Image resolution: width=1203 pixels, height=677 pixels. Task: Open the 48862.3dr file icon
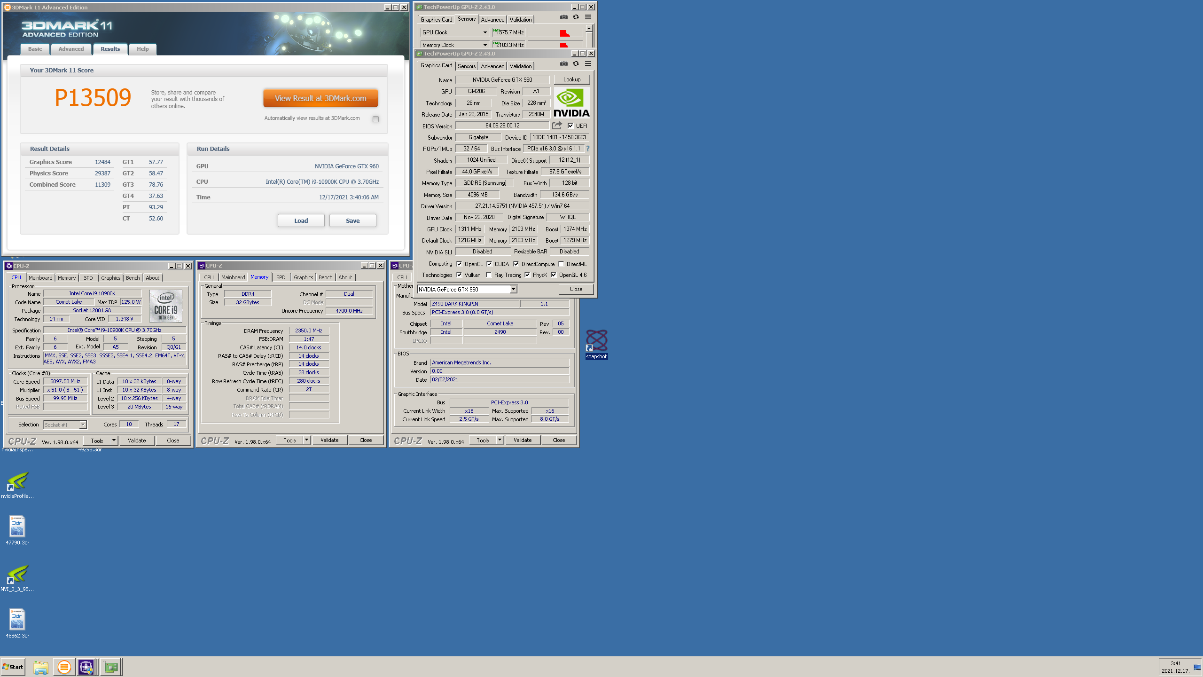tap(17, 623)
